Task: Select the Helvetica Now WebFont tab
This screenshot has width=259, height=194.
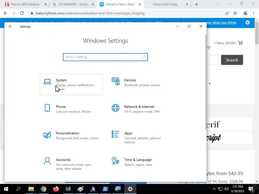Action: click(120, 4)
